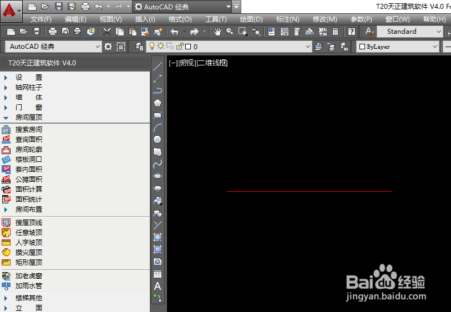Image resolution: width=451 pixels, height=312 pixels.
Task: Select the Spline draw tool
Action: click(x=158, y=163)
